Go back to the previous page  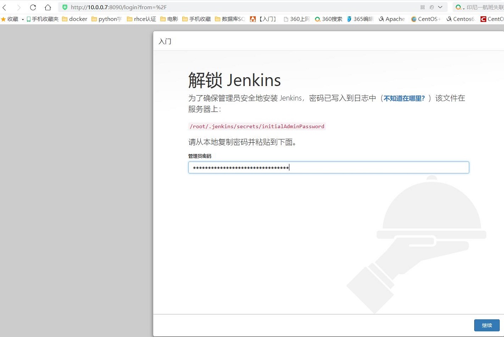tap(4, 7)
